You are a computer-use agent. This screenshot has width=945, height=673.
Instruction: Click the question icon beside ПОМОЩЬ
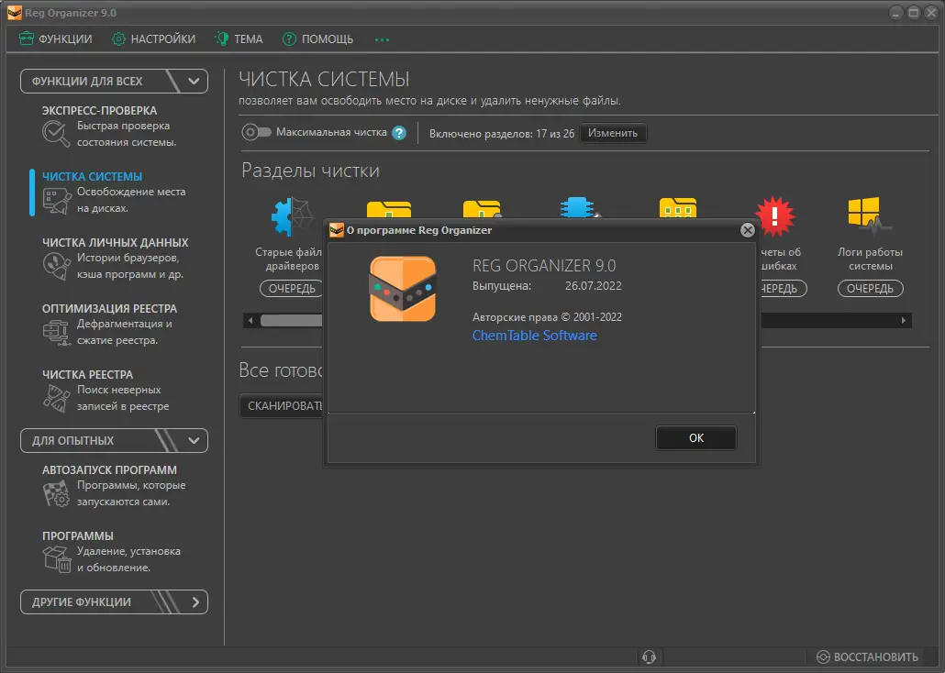pyautogui.click(x=289, y=39)
